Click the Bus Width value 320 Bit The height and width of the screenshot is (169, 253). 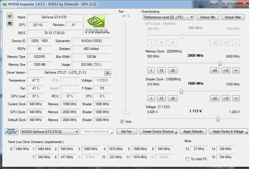click(x=92, y=56)
